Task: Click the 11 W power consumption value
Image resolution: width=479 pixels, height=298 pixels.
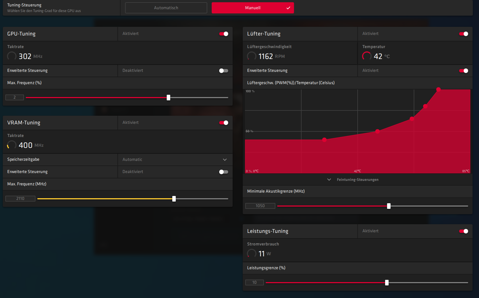Action: point(265,254)
